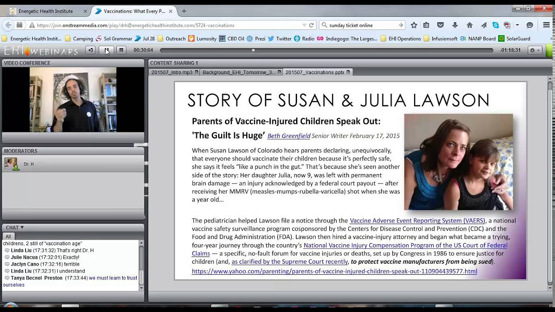Image resolution: width=555 pixels, height=312 pixels.
Task: Open the Jul 28 bookmark
Action: pos(145,39)
